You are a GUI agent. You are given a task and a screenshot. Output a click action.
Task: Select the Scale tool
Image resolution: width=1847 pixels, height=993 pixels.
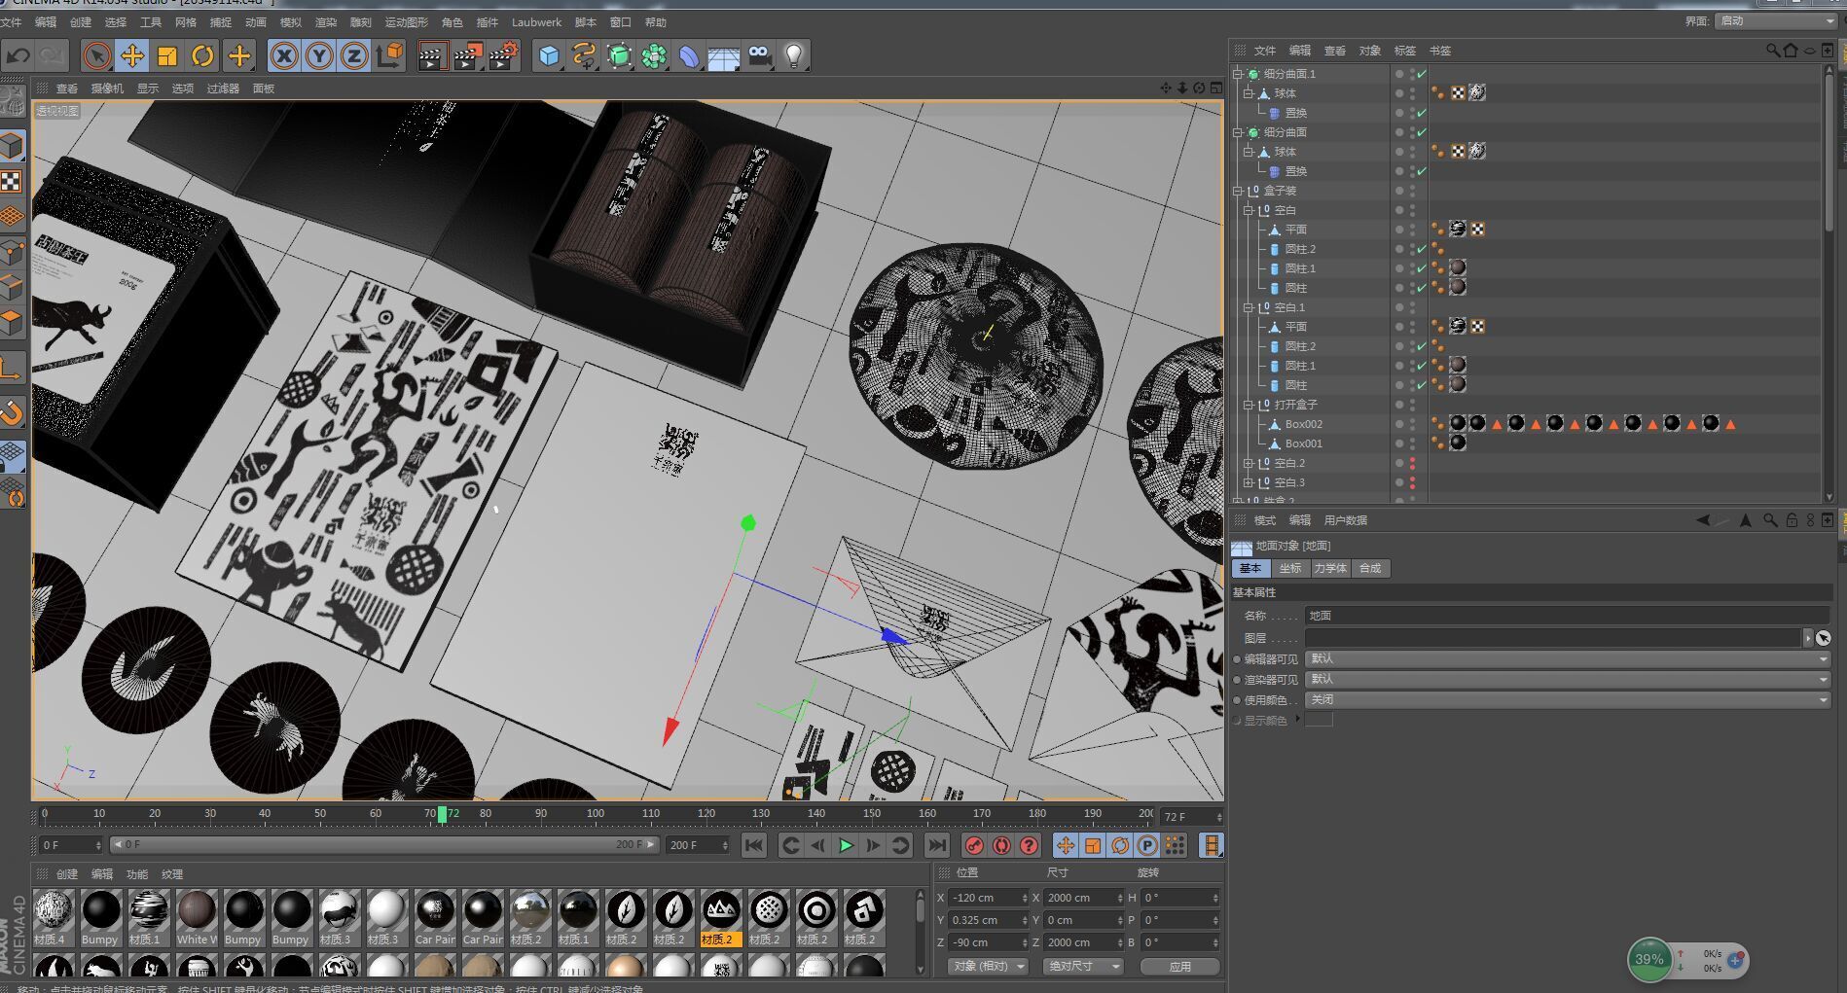pos(167,55)
